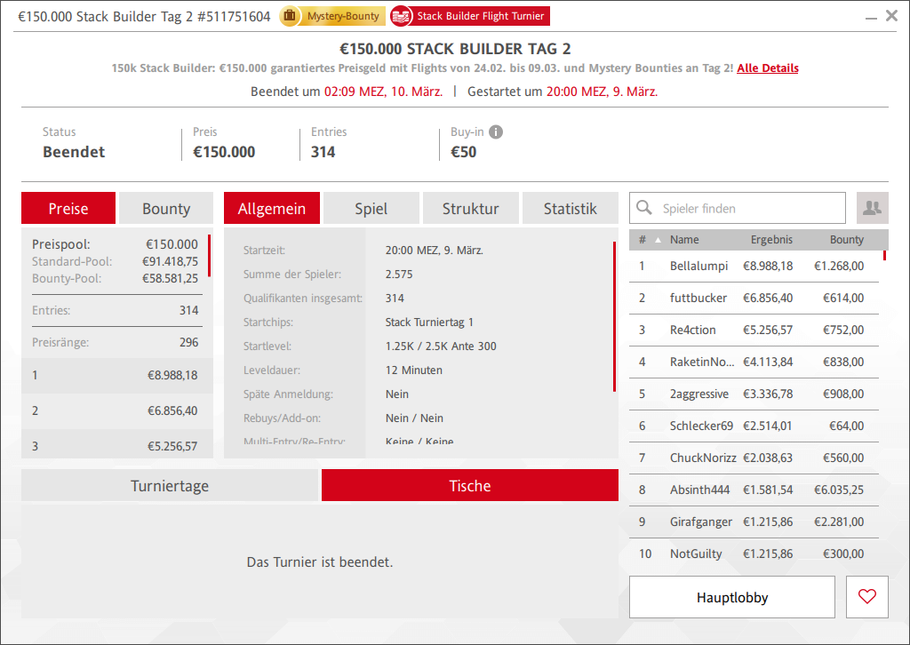Minimize the tournament lobby window
Screen dimensions: 910x645
(x=871, y=17)
